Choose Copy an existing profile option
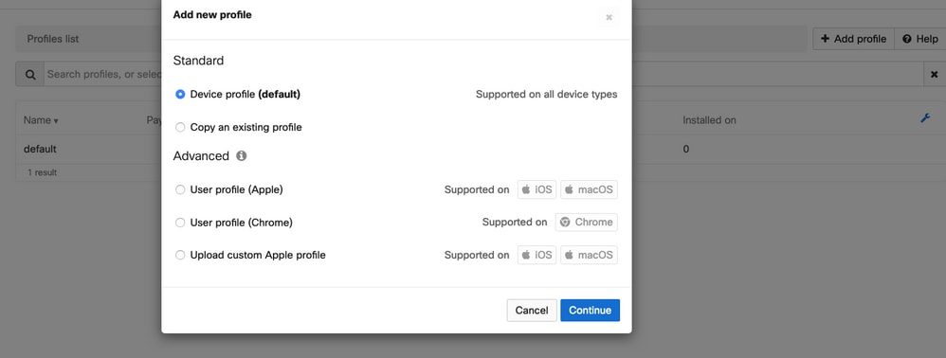Viewport: 946px width, 358px height. coord(180,127)
